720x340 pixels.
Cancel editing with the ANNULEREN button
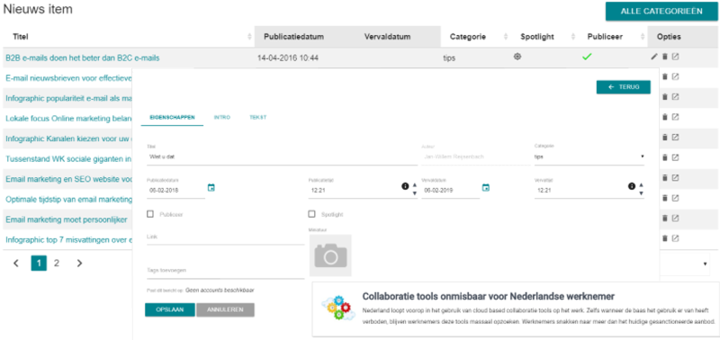click(x=226, y=309)
